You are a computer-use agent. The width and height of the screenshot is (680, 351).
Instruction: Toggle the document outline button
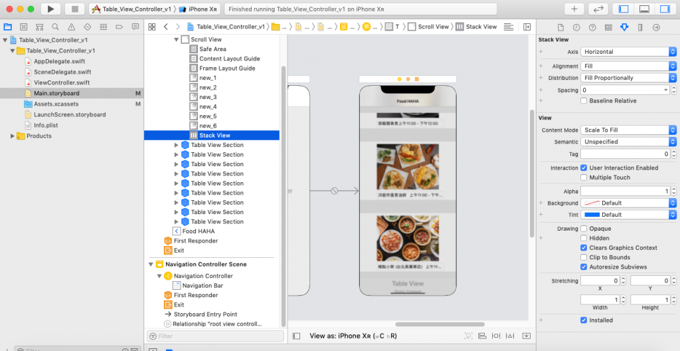pos(296,336)
